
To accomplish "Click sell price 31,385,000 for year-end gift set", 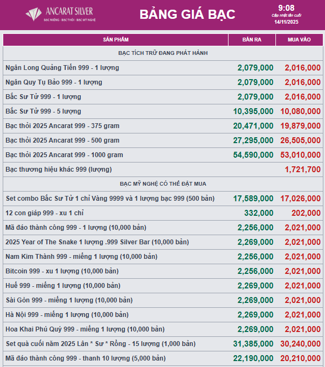I will coord(253,343).
